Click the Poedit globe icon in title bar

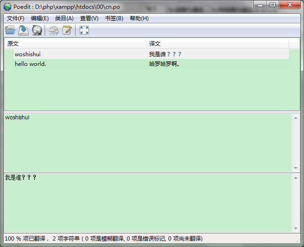pos(7,7)
